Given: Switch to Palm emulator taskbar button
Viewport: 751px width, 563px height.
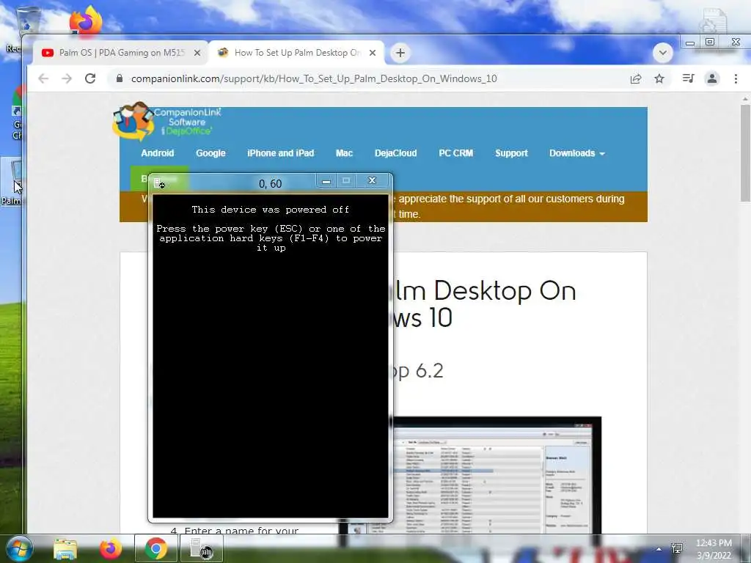Looking at the screenshot, I should pos(201,548).
